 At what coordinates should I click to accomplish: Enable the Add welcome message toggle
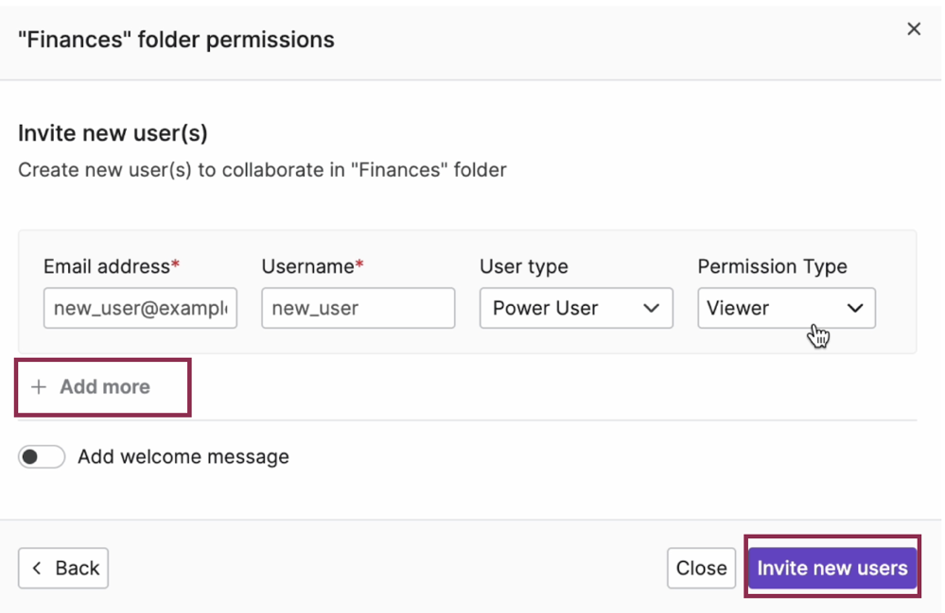[42, 456]
